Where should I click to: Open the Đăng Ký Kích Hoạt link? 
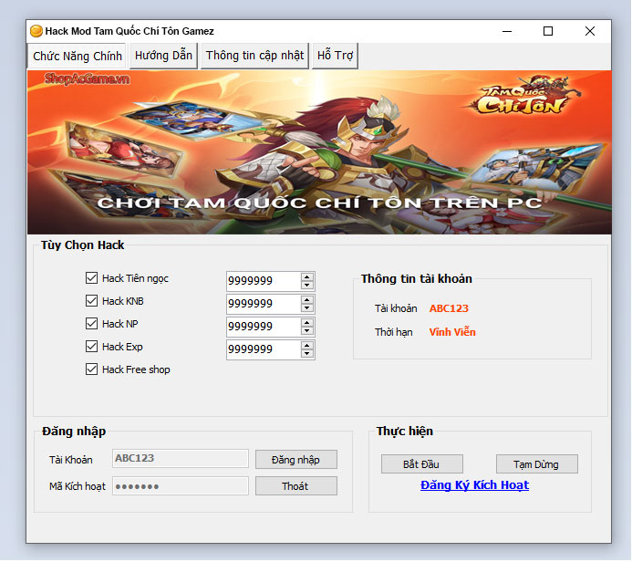pos(475,485)
